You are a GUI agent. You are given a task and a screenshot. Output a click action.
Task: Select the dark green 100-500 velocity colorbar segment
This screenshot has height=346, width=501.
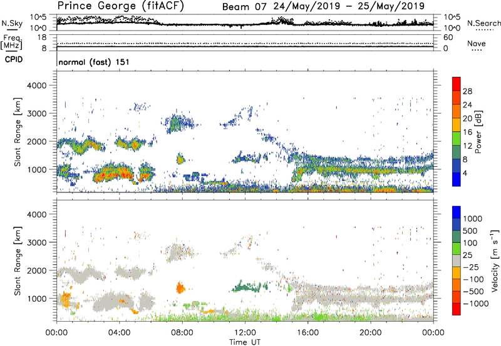tap(457, 237)
